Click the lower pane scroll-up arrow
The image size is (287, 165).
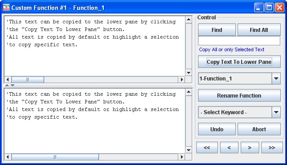189,92
